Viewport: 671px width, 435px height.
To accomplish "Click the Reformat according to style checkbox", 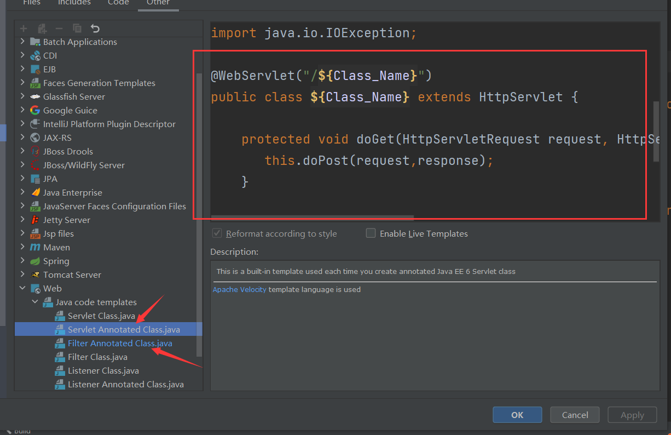I will pos(217,233).
